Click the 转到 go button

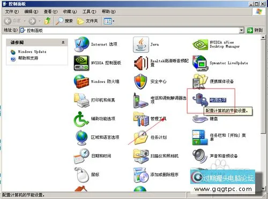point(255,30)
